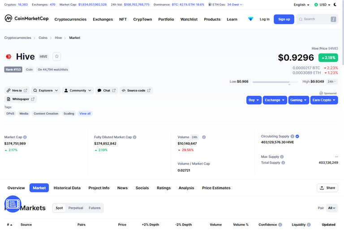Open Volume 24h period selector
This screenshot has height=230, width=344.
(194, 137)
